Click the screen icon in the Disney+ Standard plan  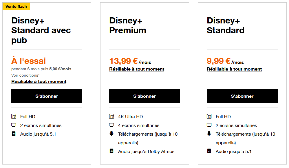pos(209,125)
